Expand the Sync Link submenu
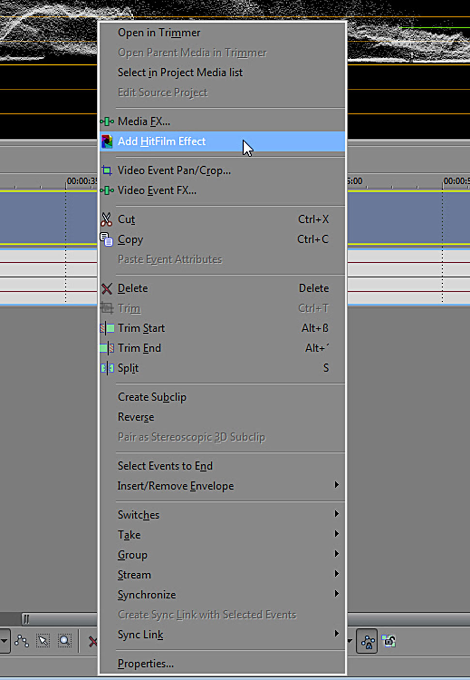This screenshot has height=680, width=470. 336,634
